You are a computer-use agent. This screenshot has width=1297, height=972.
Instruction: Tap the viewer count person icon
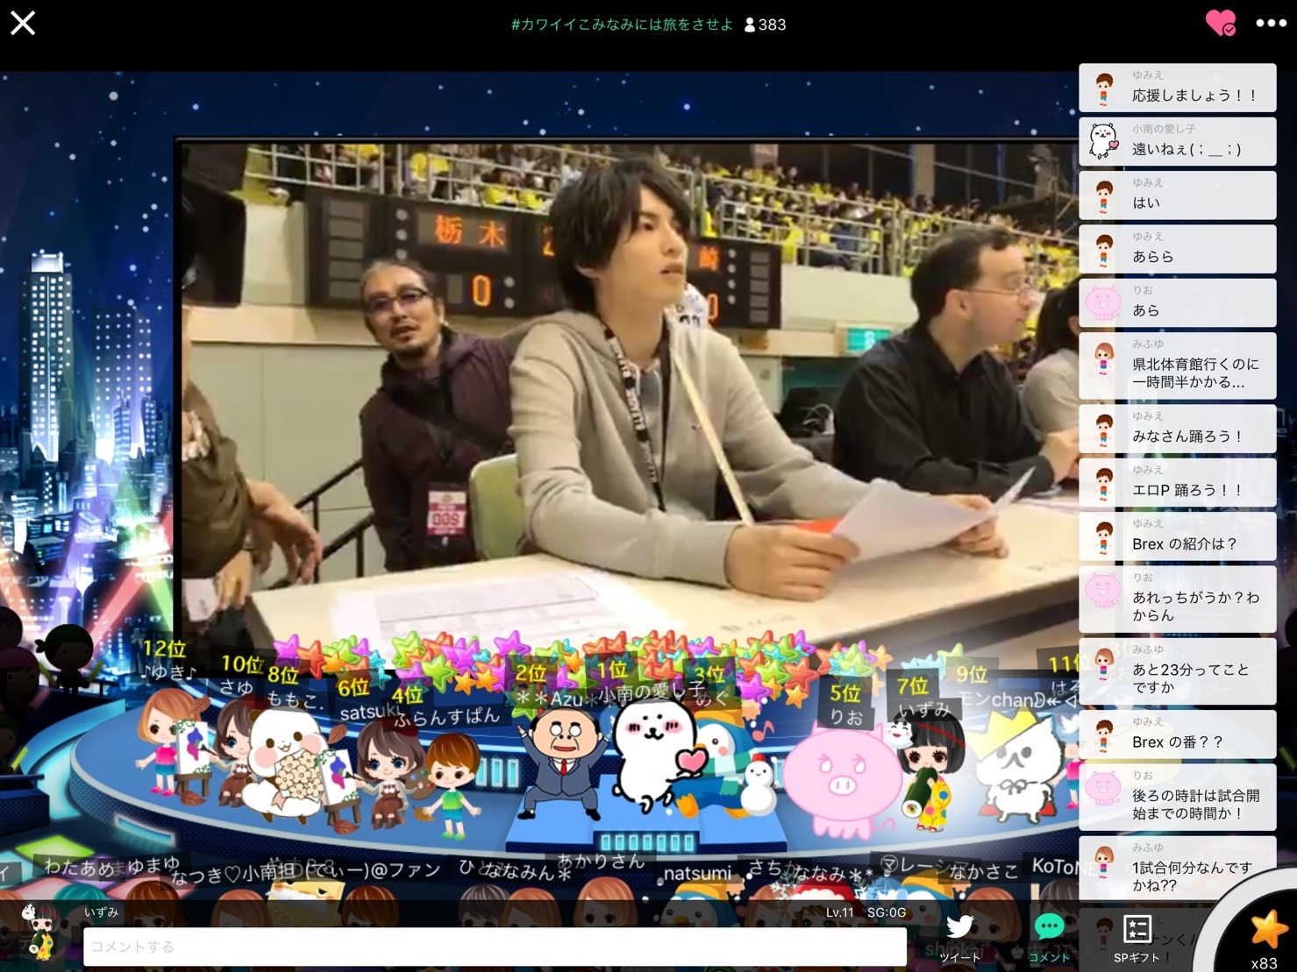(x=750, y=25)
